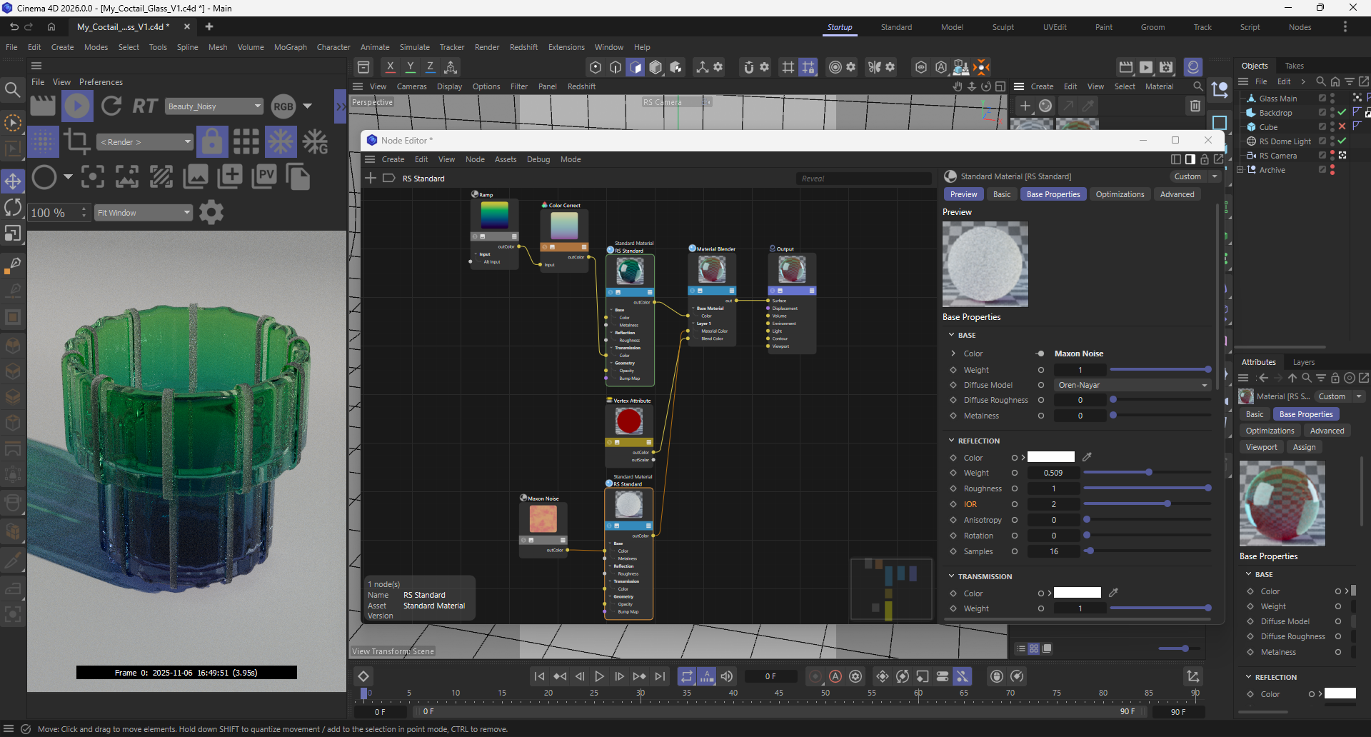Click the clapperboard render icon in RenderView
Screen dimensions: 1371x737
coord(43,106)
